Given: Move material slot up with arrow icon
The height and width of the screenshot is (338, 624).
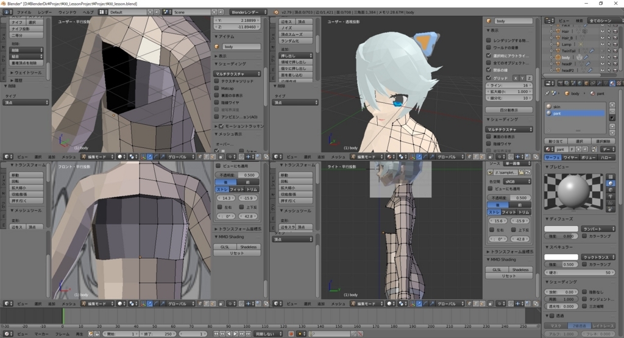Looking at the screenshot, I should click(x=612, y=126).
